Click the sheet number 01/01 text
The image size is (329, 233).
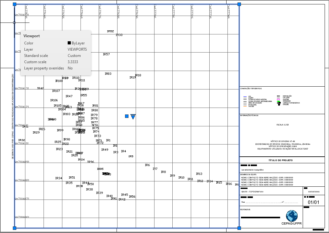pyautogui.click(x=313, y=202)
